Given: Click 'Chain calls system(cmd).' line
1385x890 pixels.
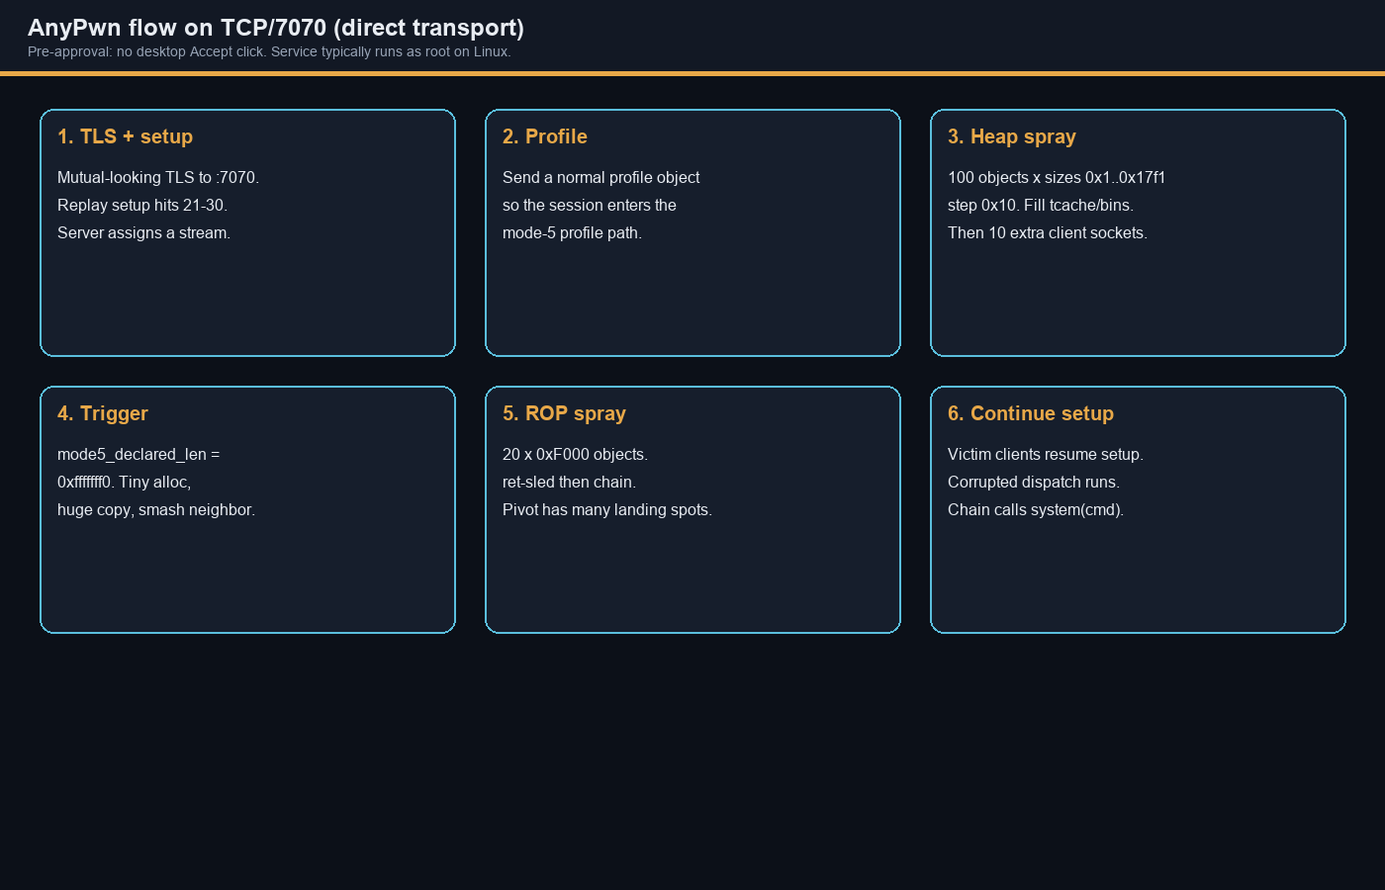Looking at the screenshot, I should coord(1036,509).
